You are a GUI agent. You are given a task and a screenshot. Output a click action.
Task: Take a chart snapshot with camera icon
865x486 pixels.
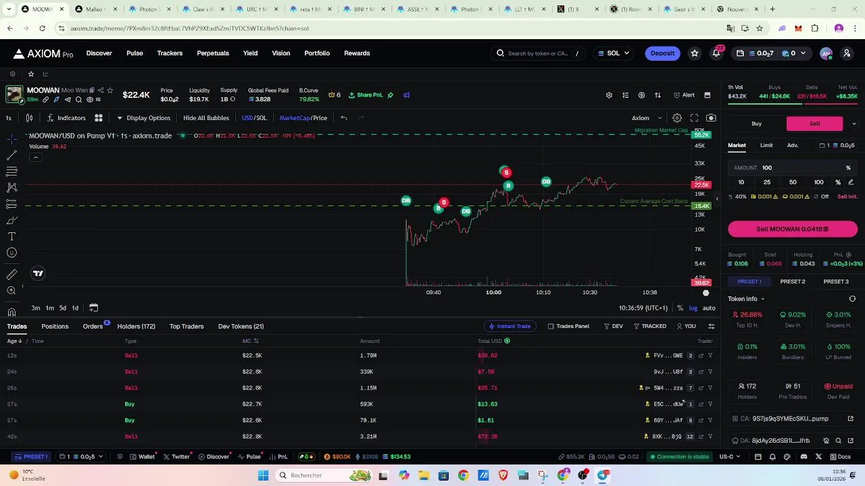(x=711, y=118)
